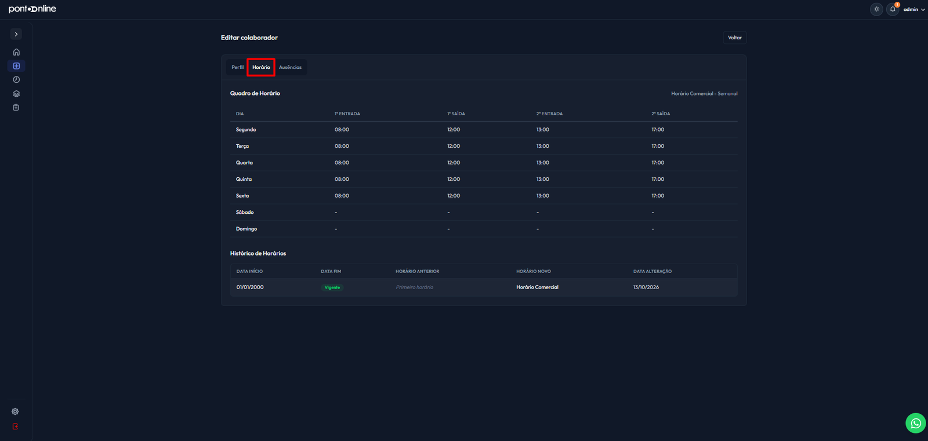Image resolution: width=928 pixels, height=441 pixels.
Task: Click the 'Vigente' status badge
Action: click(332, 287)
